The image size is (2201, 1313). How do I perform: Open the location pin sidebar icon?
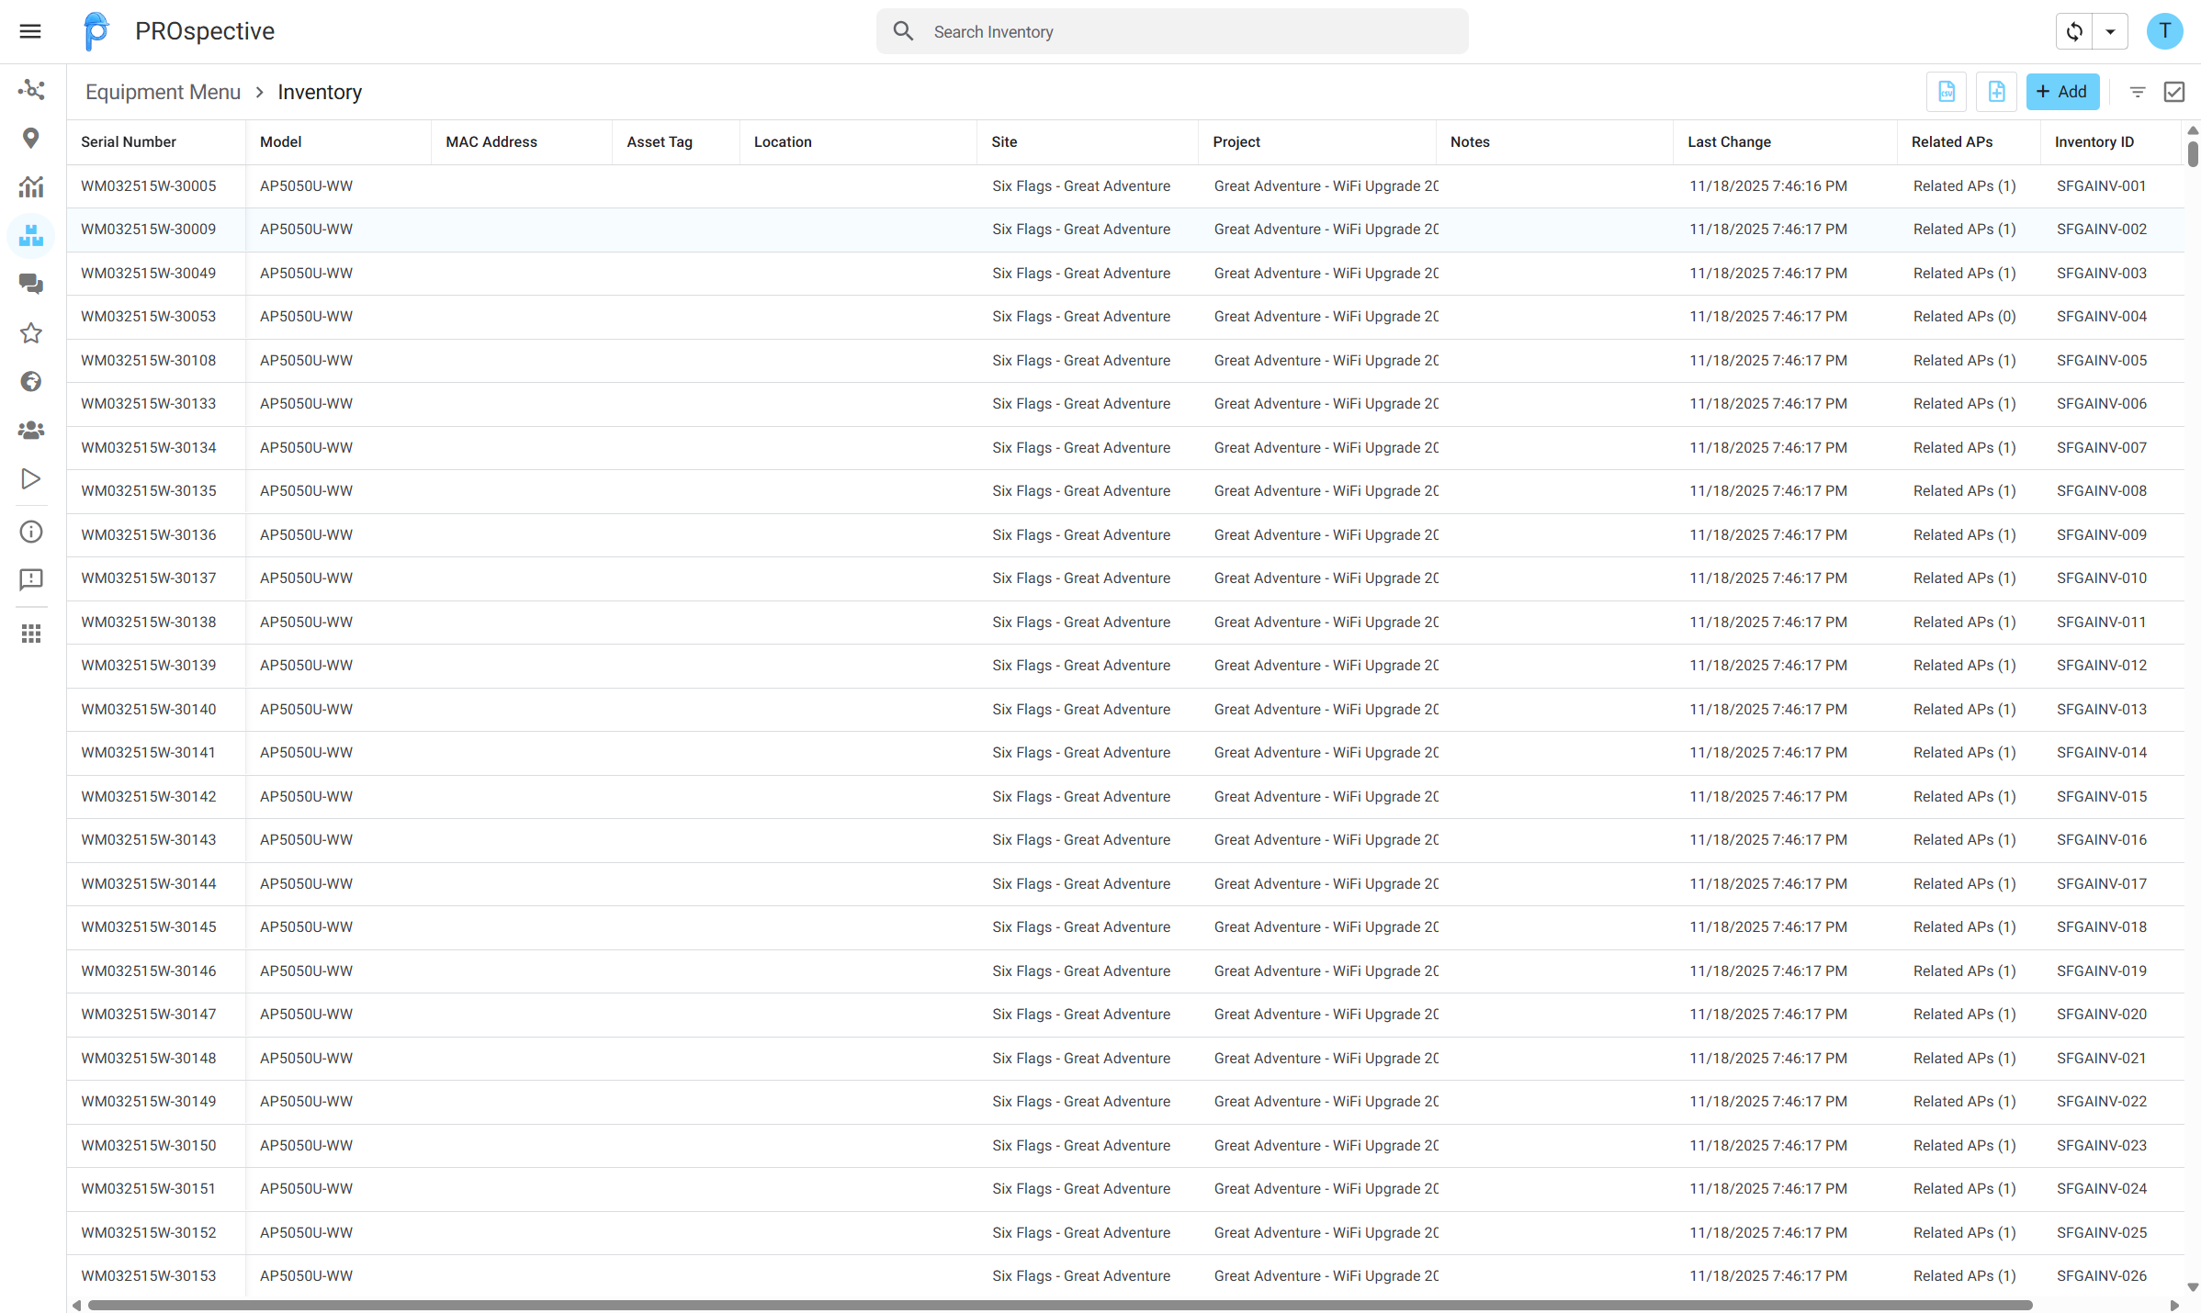(31, 139)
